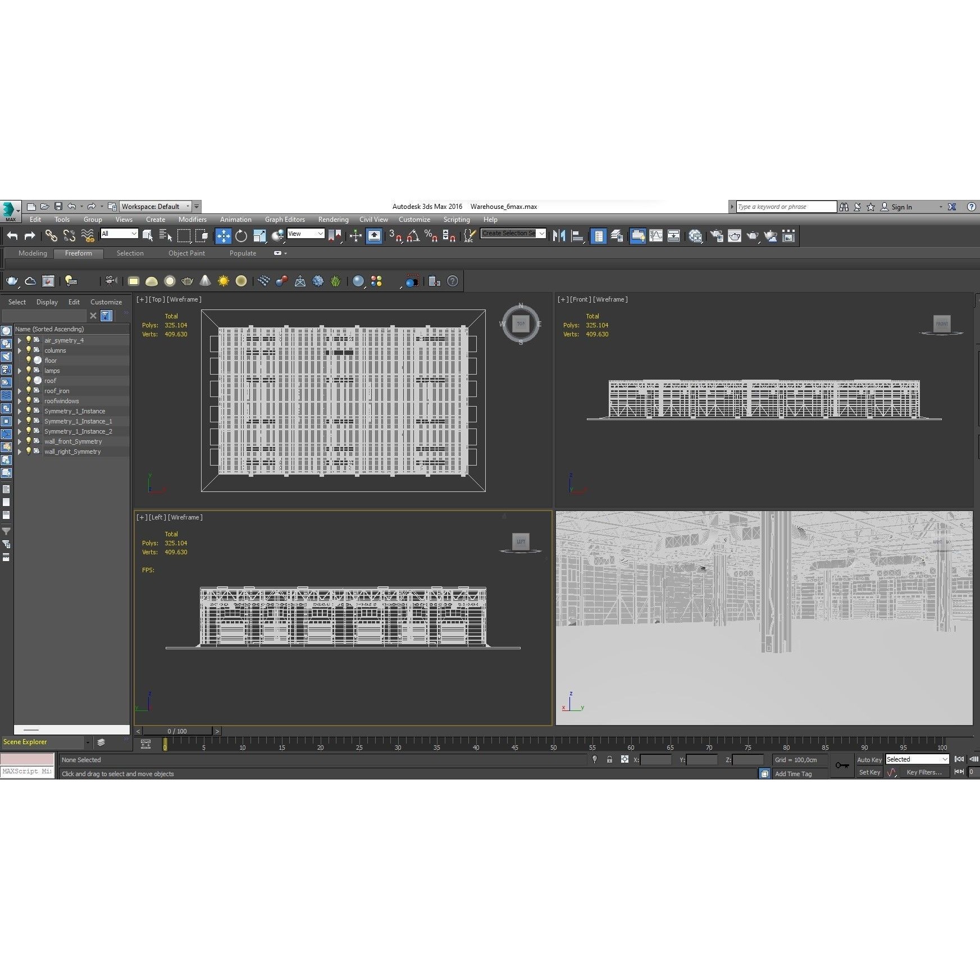Activate the Select and Move tool
Image resolution: width=980 pixels, height=980 pixels.
223,236
